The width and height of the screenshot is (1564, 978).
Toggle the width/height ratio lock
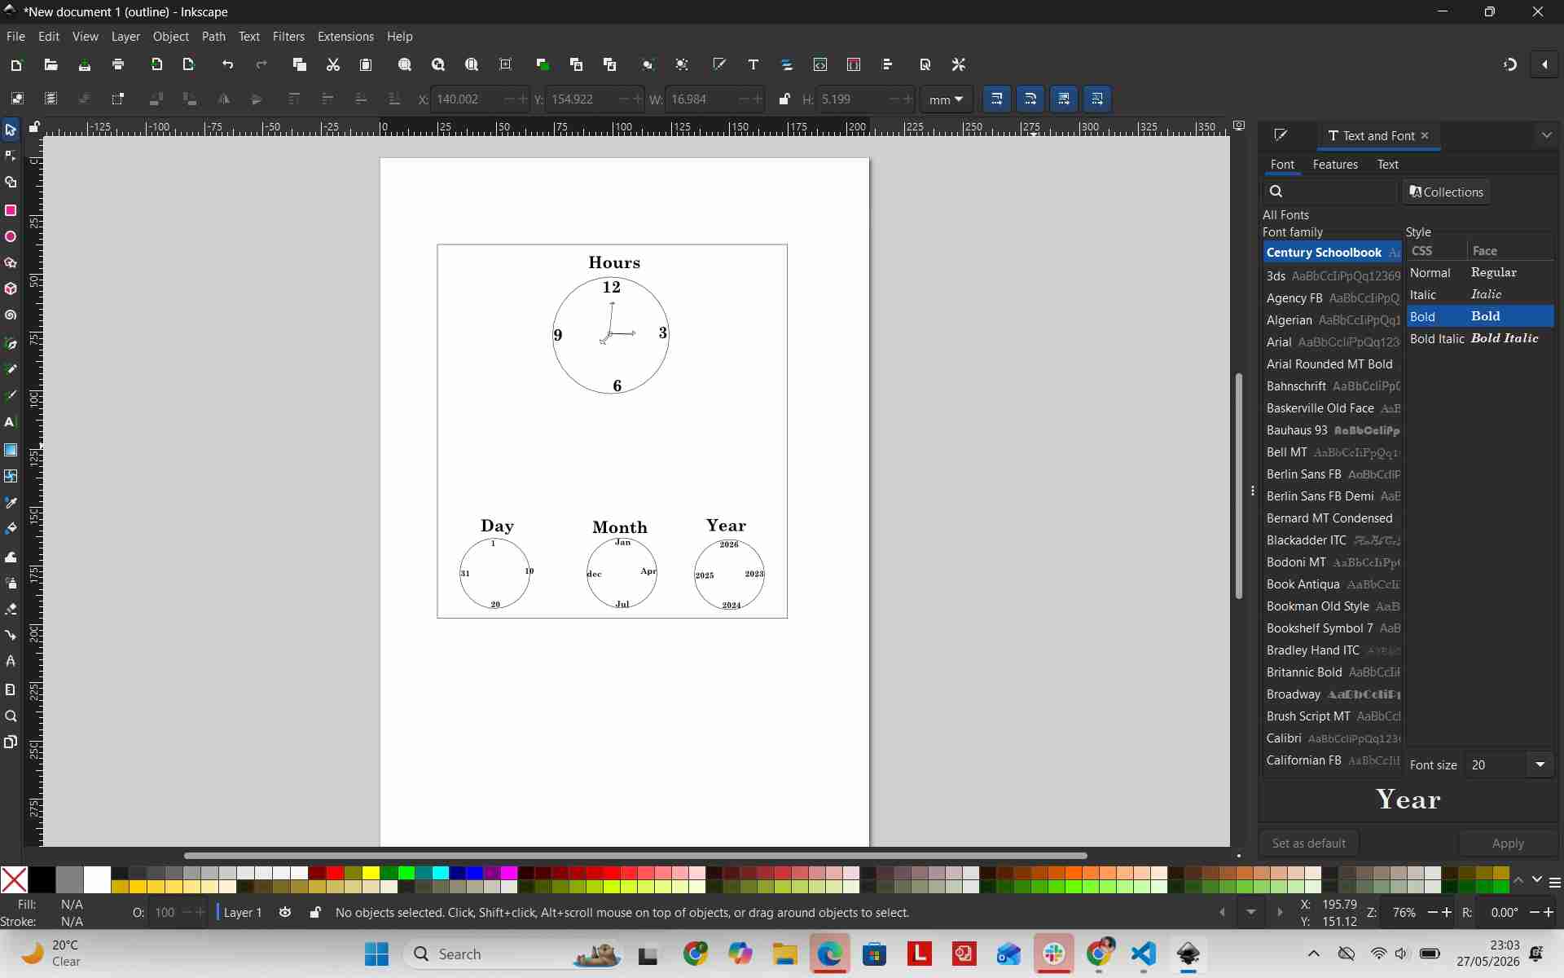pyautogui.click(x=784, y=99)
